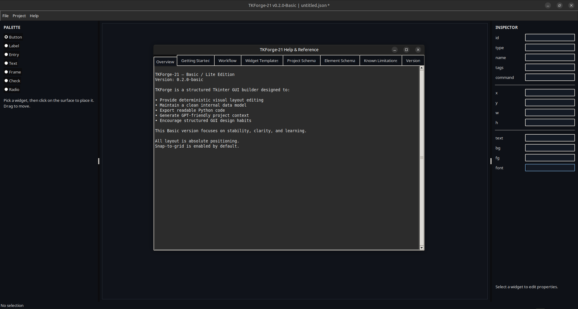Open the Help menu in menu bar
Image resolution: width=578 pixels, height=309 pixels.
pyautogui.click(x=34, y=16)
